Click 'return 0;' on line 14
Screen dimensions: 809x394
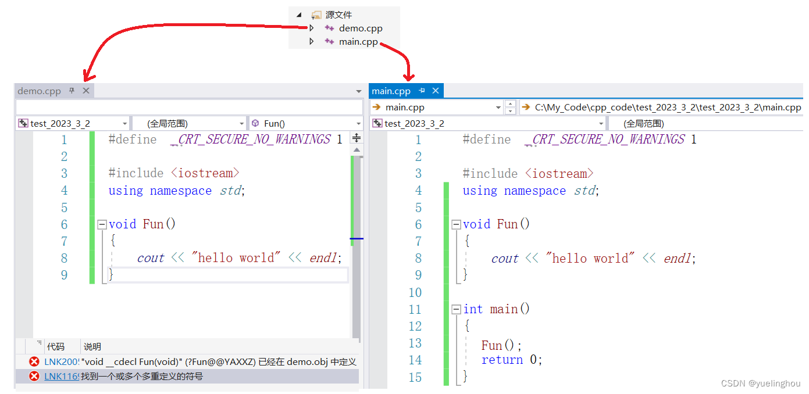tap(512, 360)
